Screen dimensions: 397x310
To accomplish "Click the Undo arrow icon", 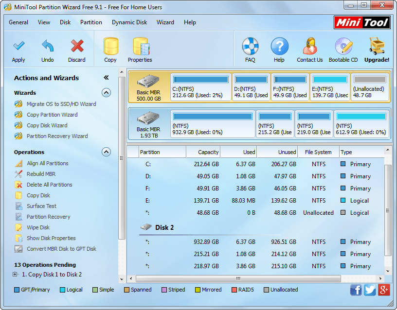I will pos(48,46).
